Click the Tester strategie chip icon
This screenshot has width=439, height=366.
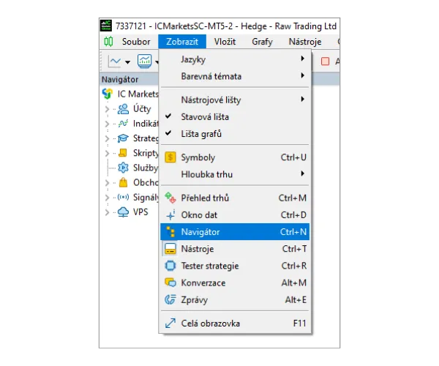170,266
